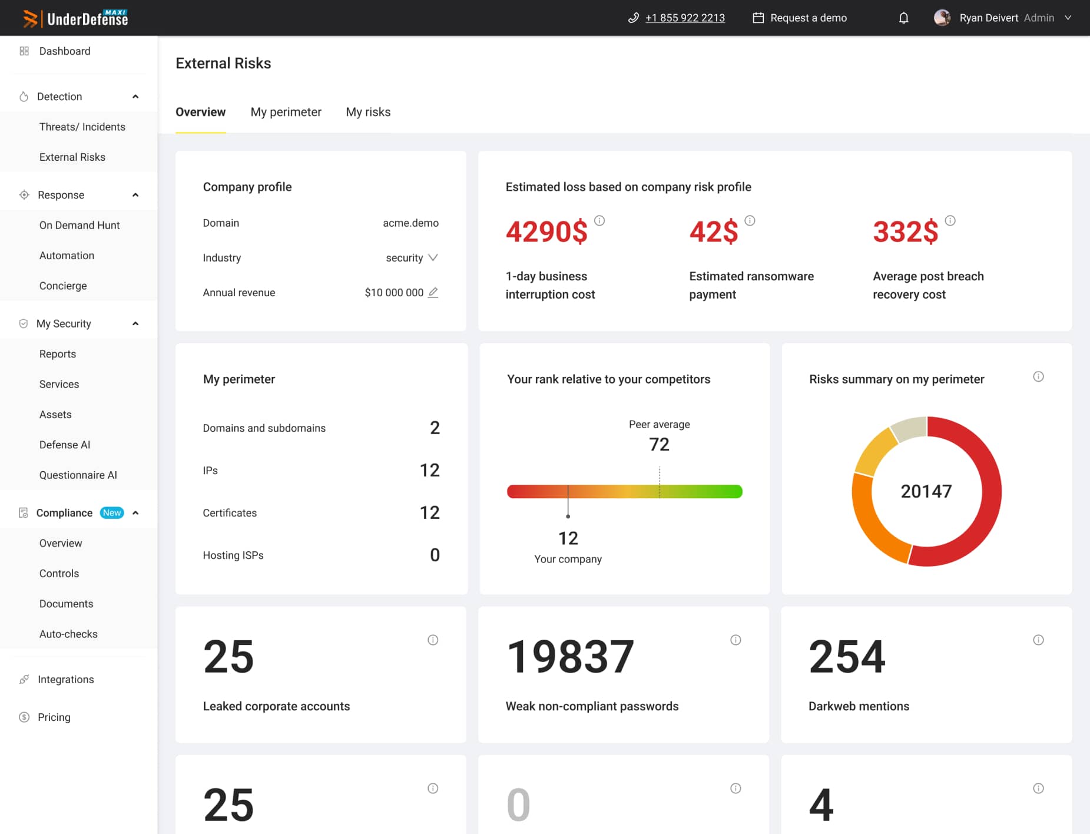The image size is (1090, 834).
Task: Switch to the Overview tab
Action: (x=200, y=112)
